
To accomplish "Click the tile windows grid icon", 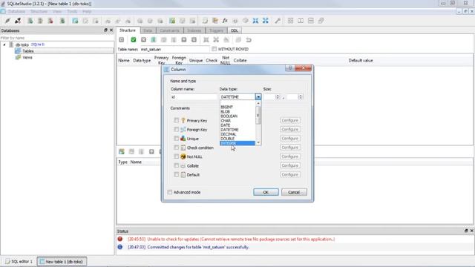I will (x=290, y=21).
